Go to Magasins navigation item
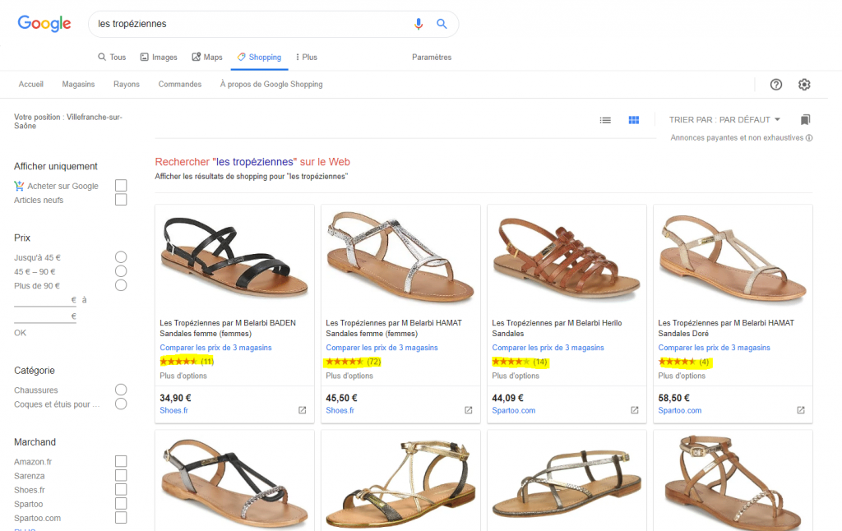The height and width of the screenshot is (531, 842). pos(78,85)
